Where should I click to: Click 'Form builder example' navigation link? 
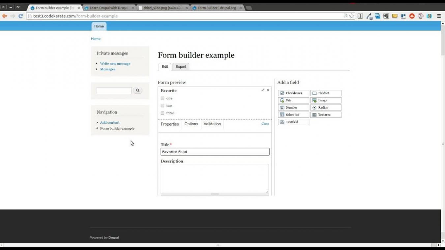(x=117, y=128)
